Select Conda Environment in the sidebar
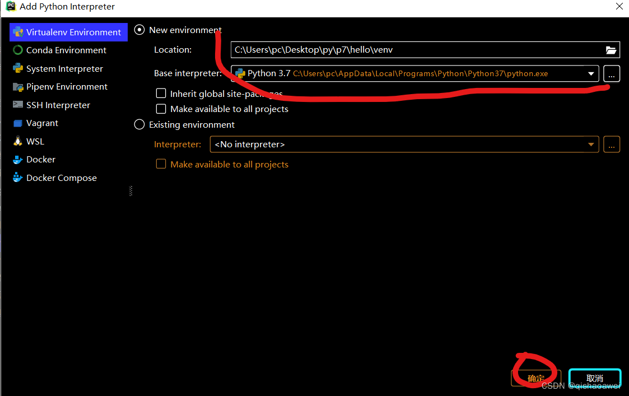 point(68,50)
